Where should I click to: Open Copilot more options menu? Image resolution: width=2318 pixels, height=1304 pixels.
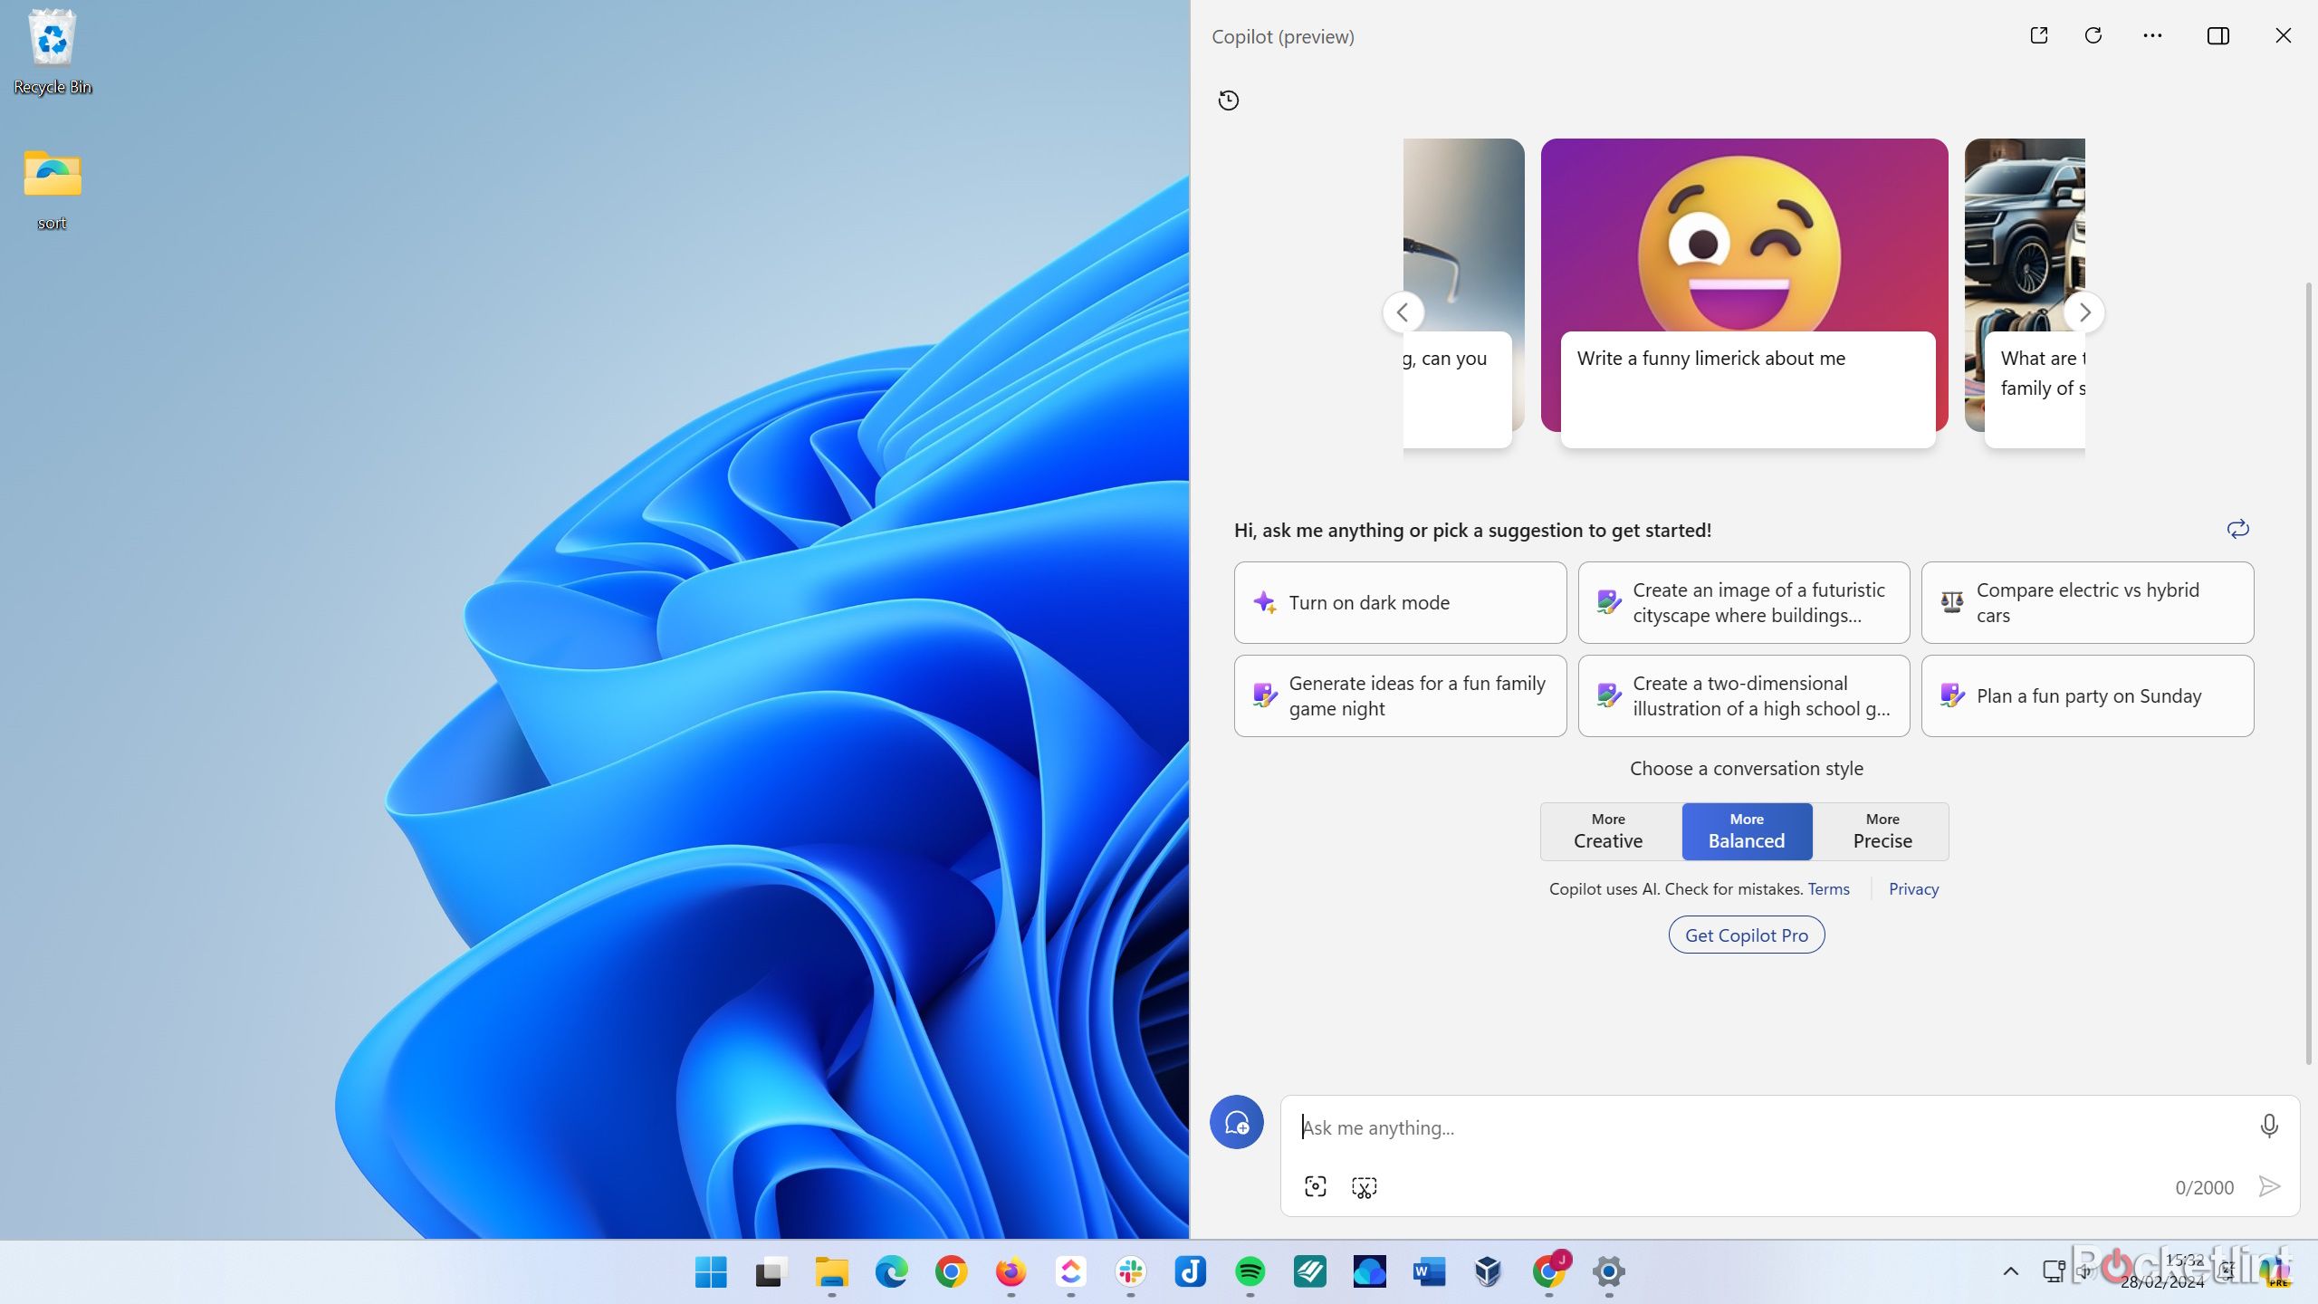pyautogui.click(x=2153, y=35)
